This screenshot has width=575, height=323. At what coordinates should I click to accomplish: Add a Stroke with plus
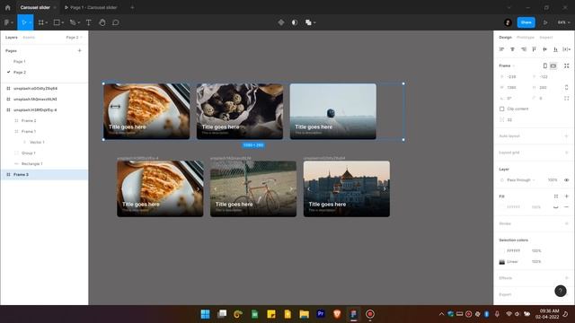click(567, 223)
